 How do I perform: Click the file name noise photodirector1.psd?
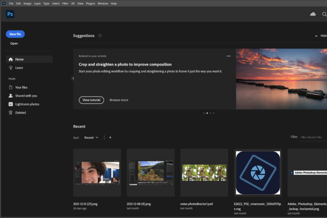click(x=196, y=204)
